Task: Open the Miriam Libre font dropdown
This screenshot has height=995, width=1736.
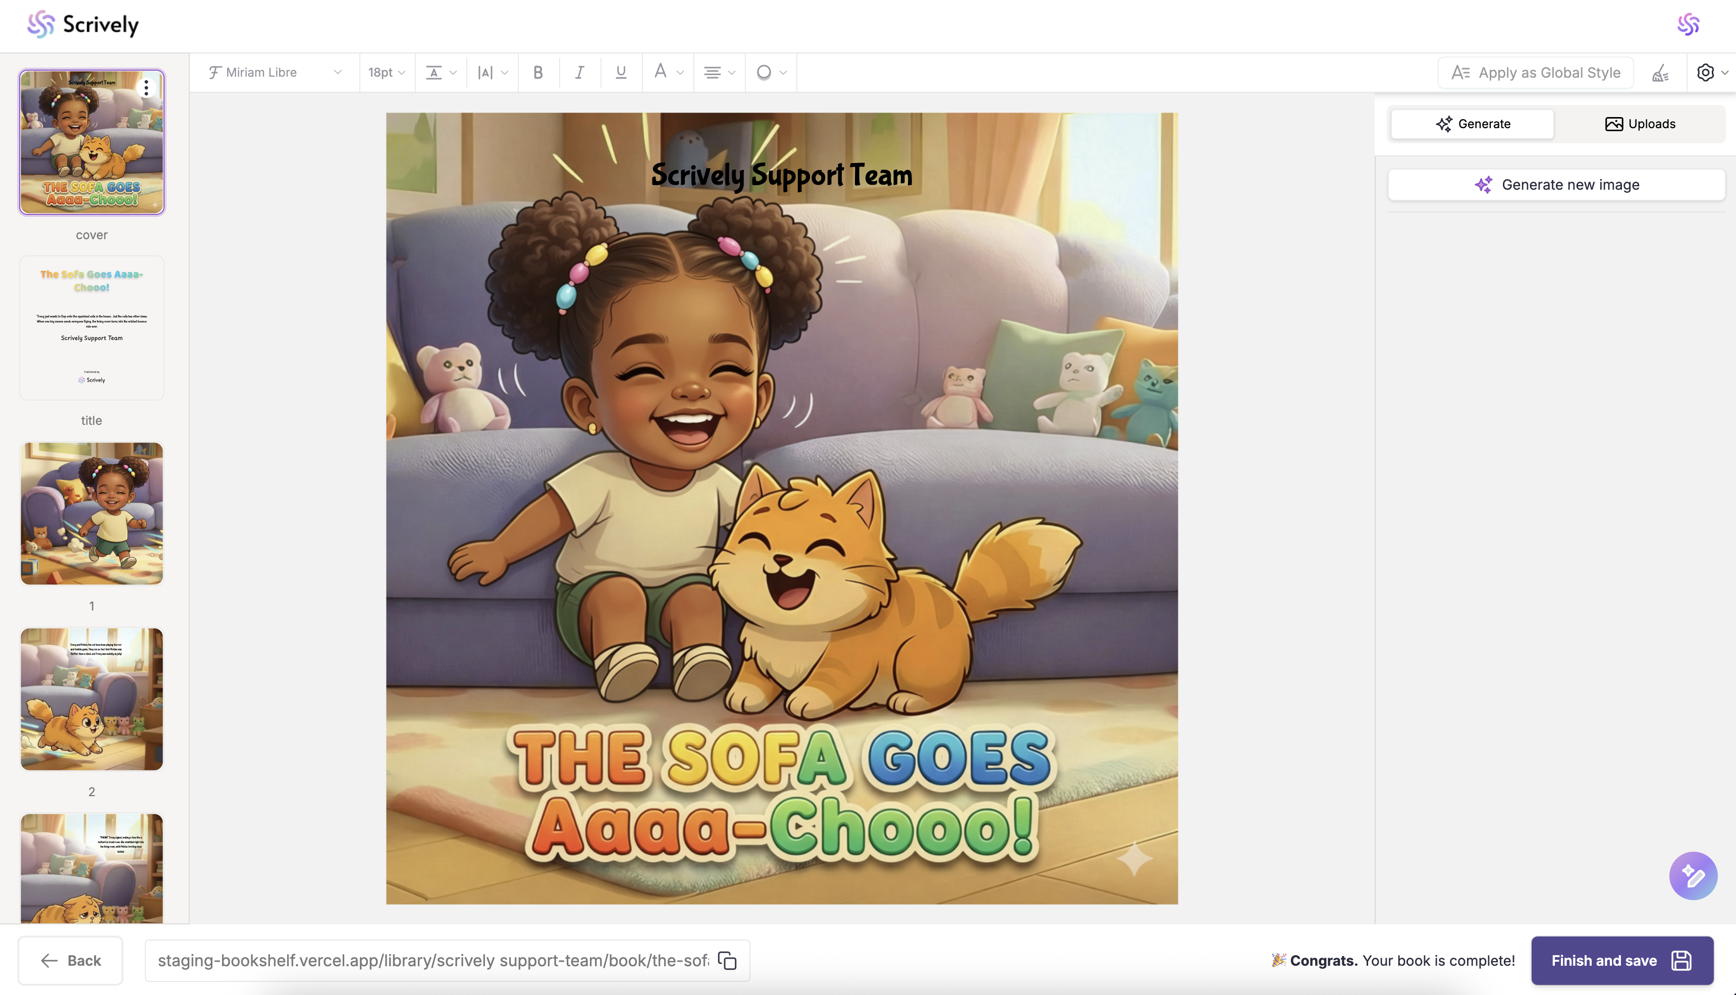Action: click(x=275, y=73)
